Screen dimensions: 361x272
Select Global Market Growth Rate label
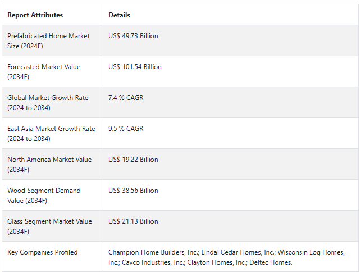tap(48, 103)
